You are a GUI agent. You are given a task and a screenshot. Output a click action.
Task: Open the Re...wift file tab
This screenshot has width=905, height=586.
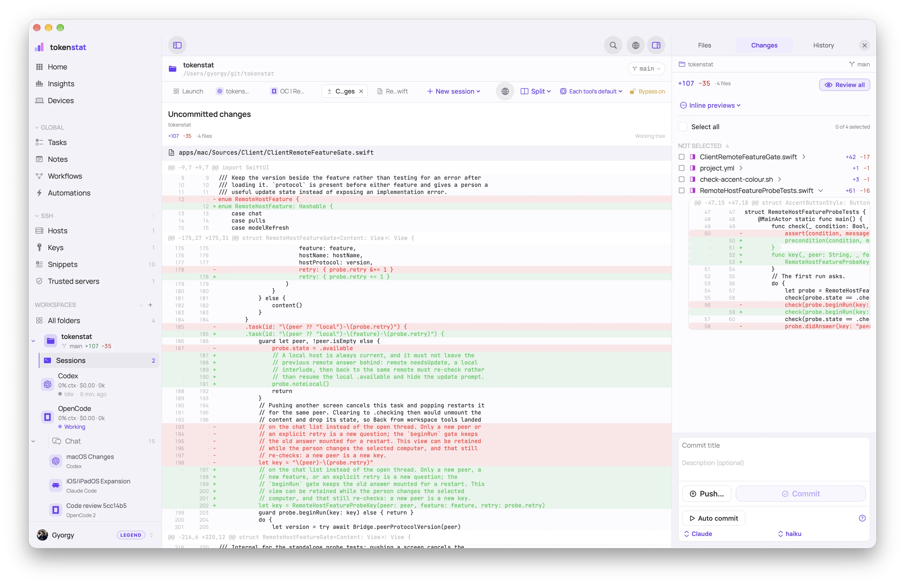tap(393, 91)
